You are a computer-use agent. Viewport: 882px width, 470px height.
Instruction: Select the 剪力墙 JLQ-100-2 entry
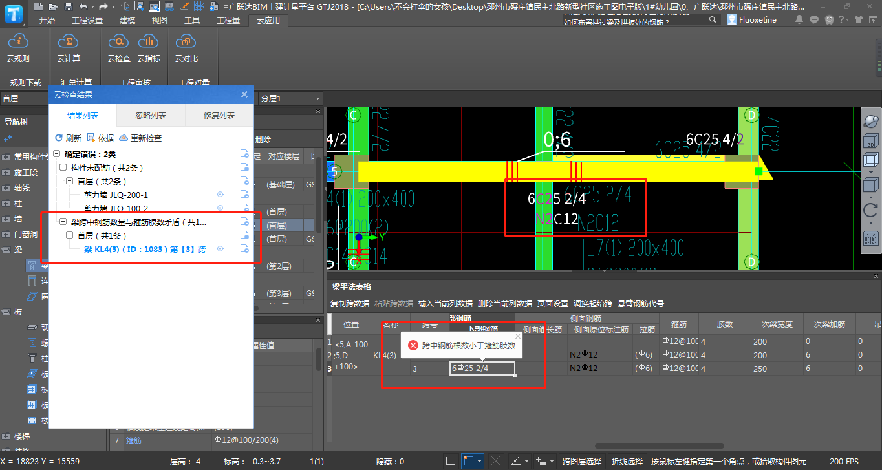pyautogui.click(x=116, y=208)
